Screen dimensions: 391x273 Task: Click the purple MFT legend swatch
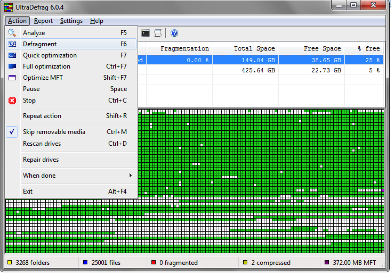(x=327, y=262)
